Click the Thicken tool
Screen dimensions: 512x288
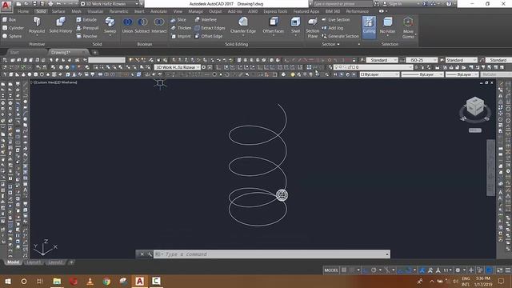pyautogui.click(x=181, y=28)
